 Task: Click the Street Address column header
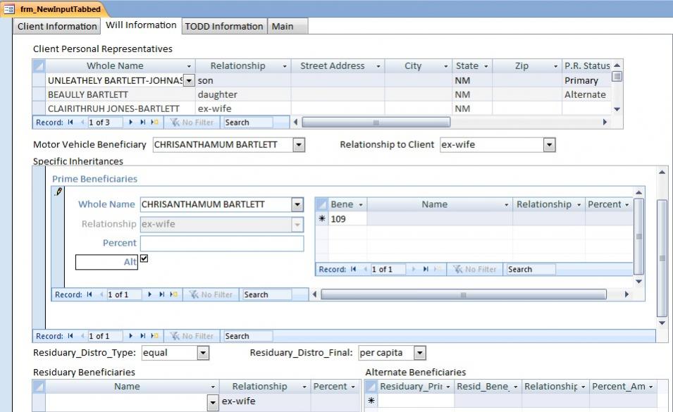pyautogui.click(x=332, y=66)
